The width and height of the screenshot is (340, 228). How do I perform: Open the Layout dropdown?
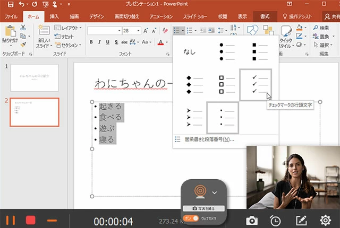pos(68,28)
